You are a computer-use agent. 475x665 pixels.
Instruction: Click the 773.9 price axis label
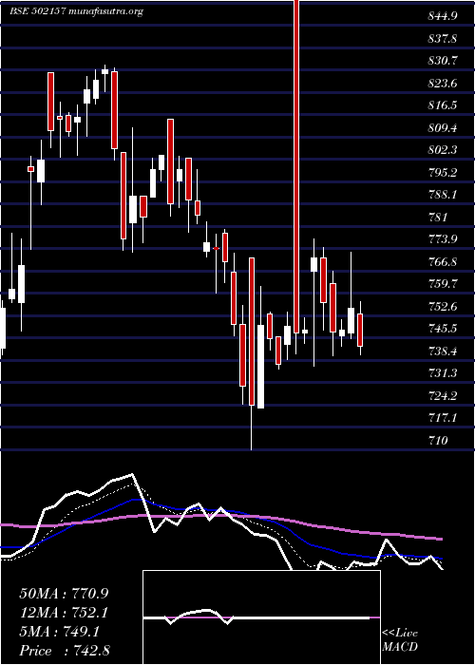tap(442, 239)
